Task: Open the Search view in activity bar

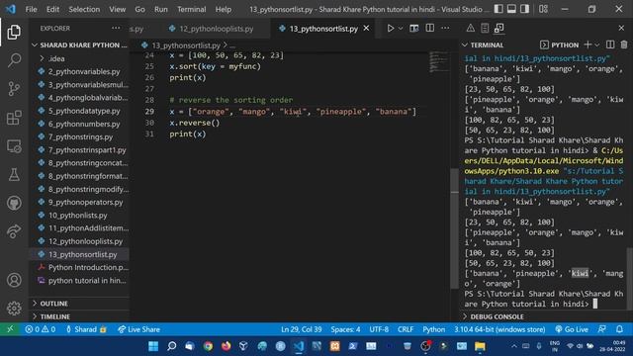Action: click(x=14, y=60)
